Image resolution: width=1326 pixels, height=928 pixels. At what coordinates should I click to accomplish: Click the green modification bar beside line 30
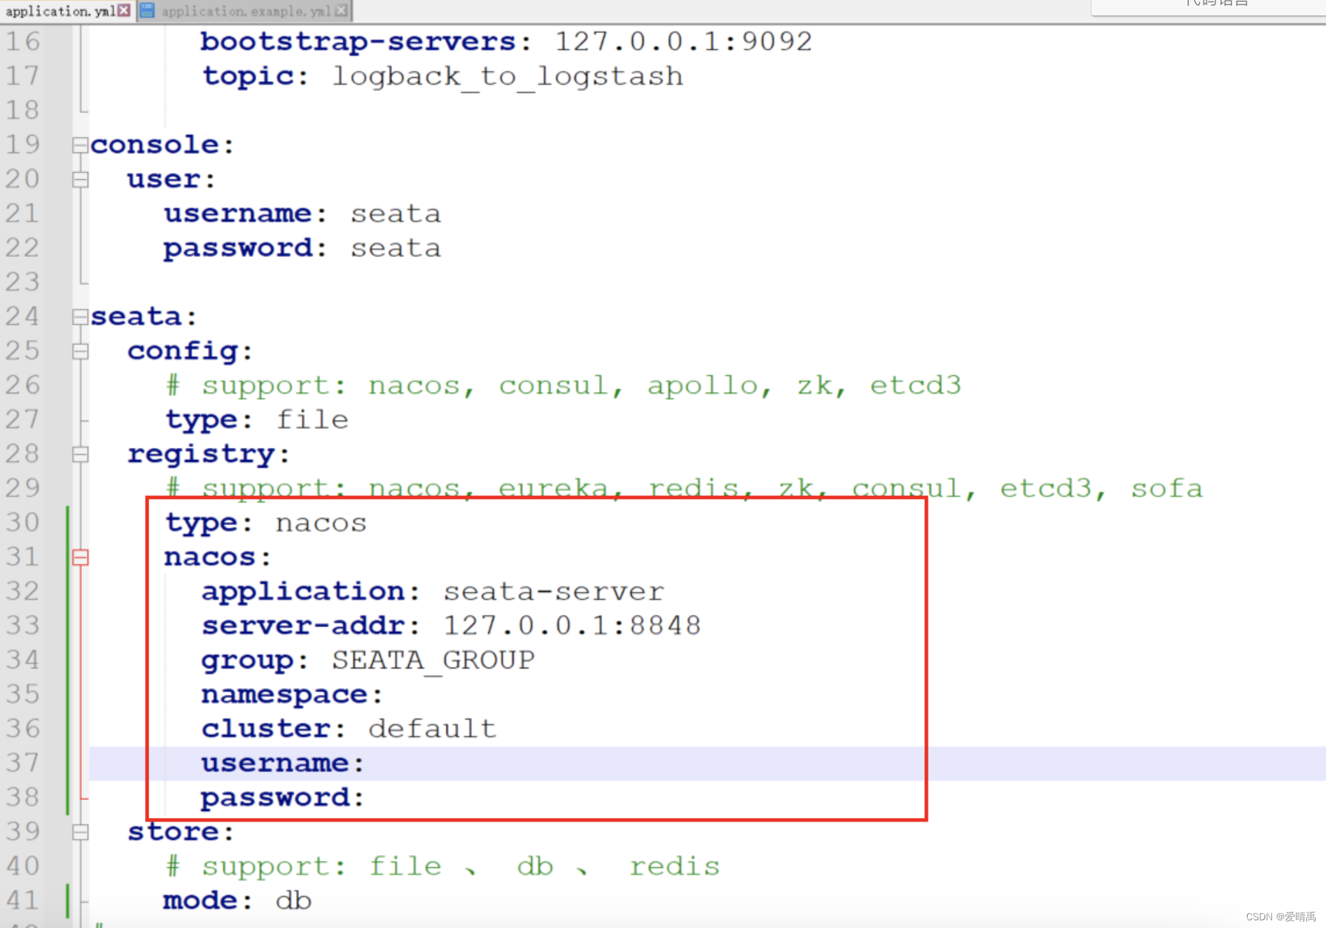(67, 521)
